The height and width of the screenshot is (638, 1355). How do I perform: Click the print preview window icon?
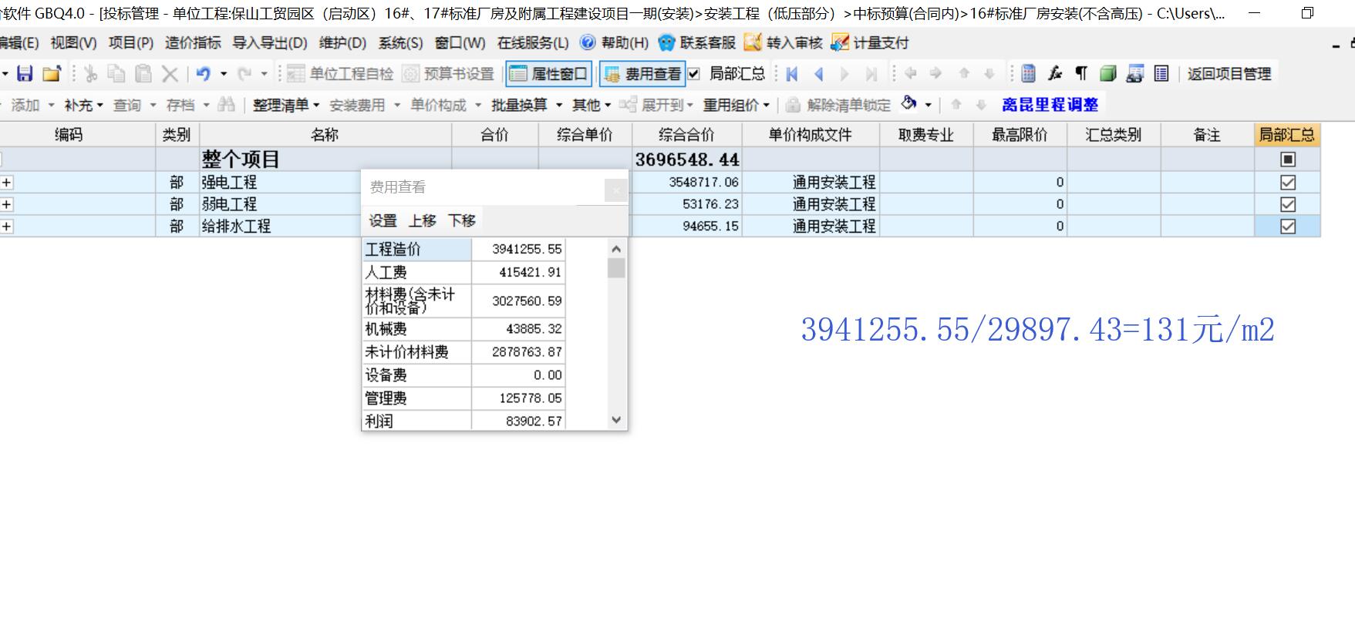(1134, 74)
